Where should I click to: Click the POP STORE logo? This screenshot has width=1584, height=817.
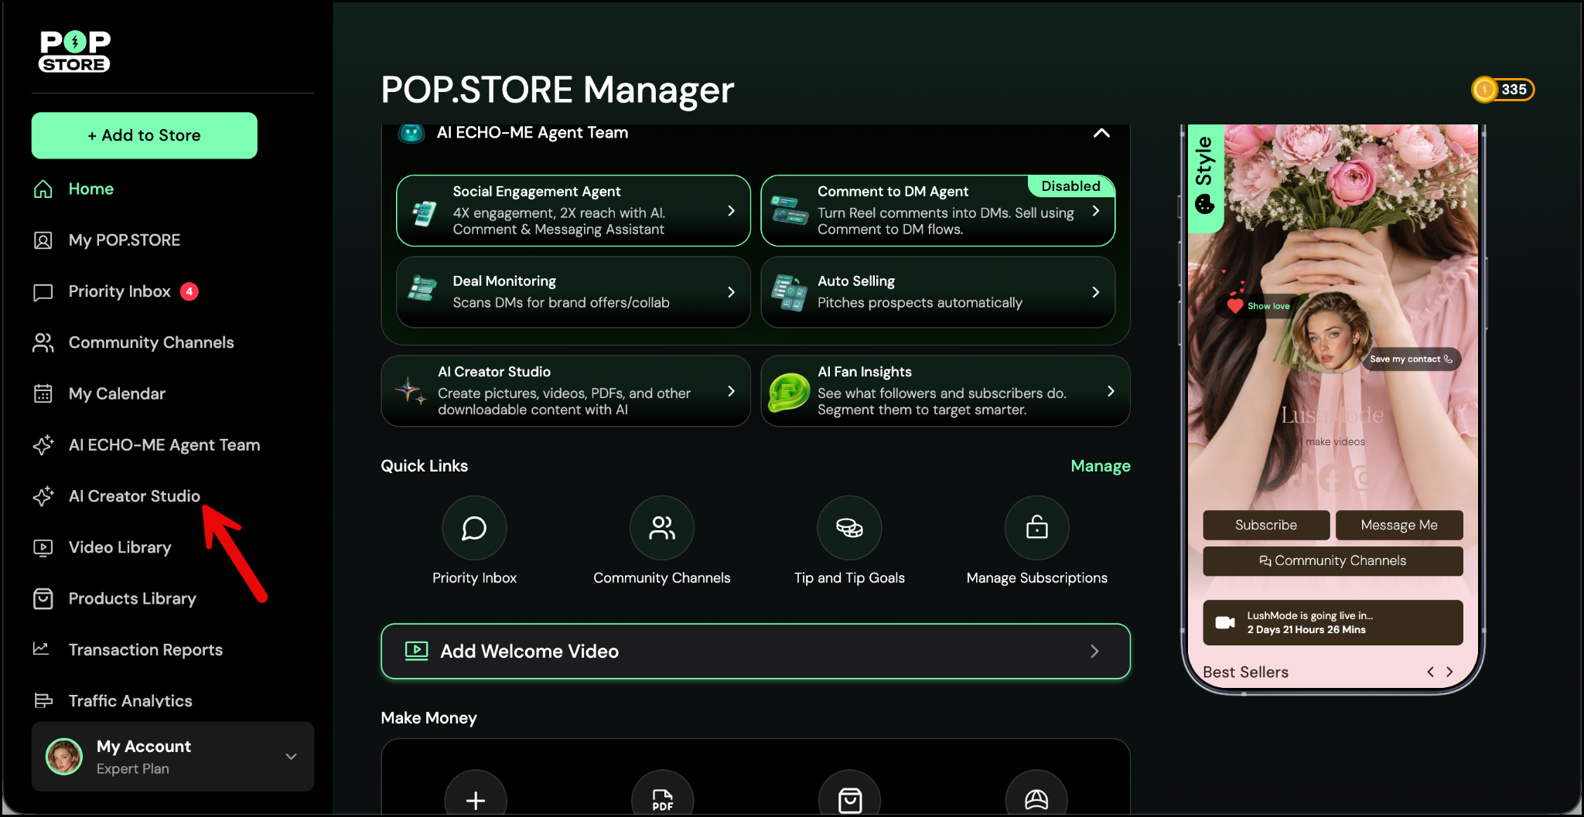click(75, 52)
